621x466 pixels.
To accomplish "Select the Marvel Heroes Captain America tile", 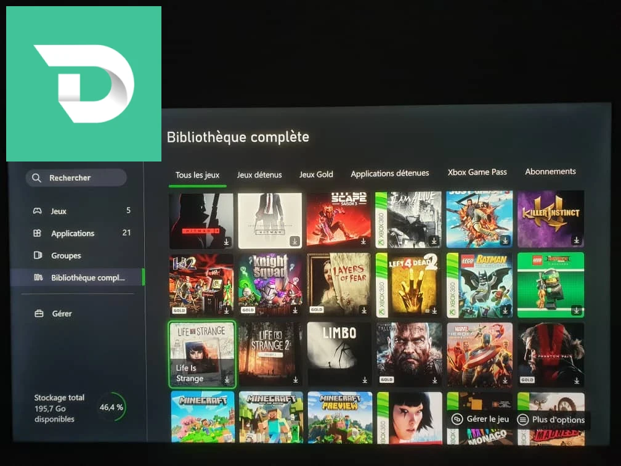I will point(479,354).
